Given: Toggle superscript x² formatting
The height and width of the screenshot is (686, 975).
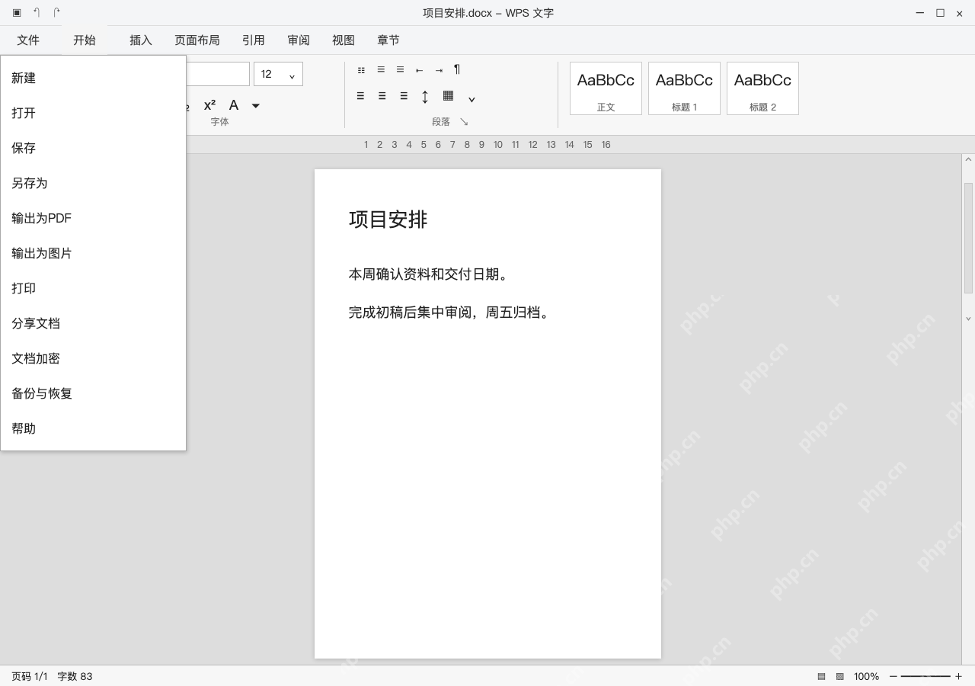Looking at the screenshot, I should tap(209, 105).
